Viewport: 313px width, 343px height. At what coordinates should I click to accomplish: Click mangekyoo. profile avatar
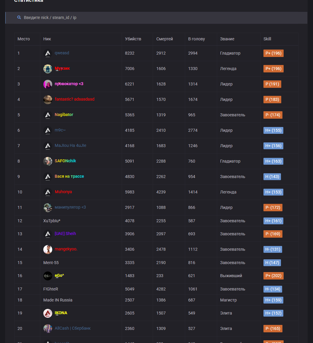pyautogui.click(x=48, y=250)
